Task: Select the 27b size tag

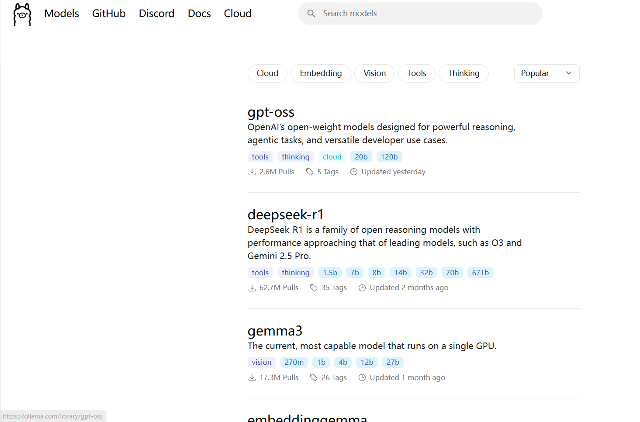Action: point(393,362)
